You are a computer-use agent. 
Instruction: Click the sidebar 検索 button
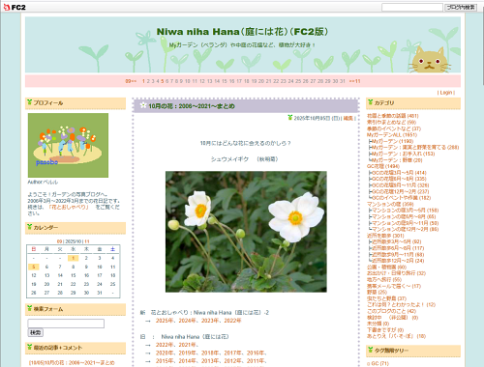(x=36, y=332)
